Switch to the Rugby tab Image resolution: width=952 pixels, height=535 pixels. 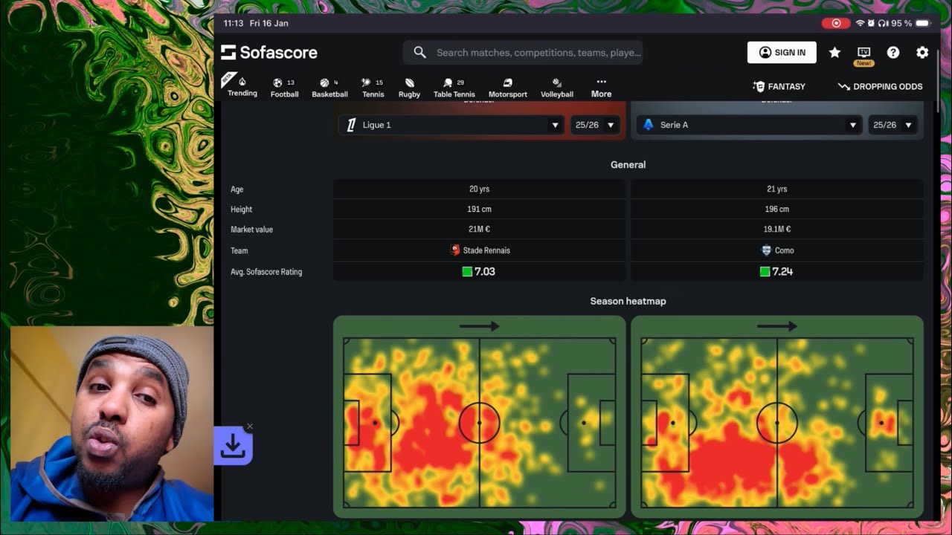(409, 88)
